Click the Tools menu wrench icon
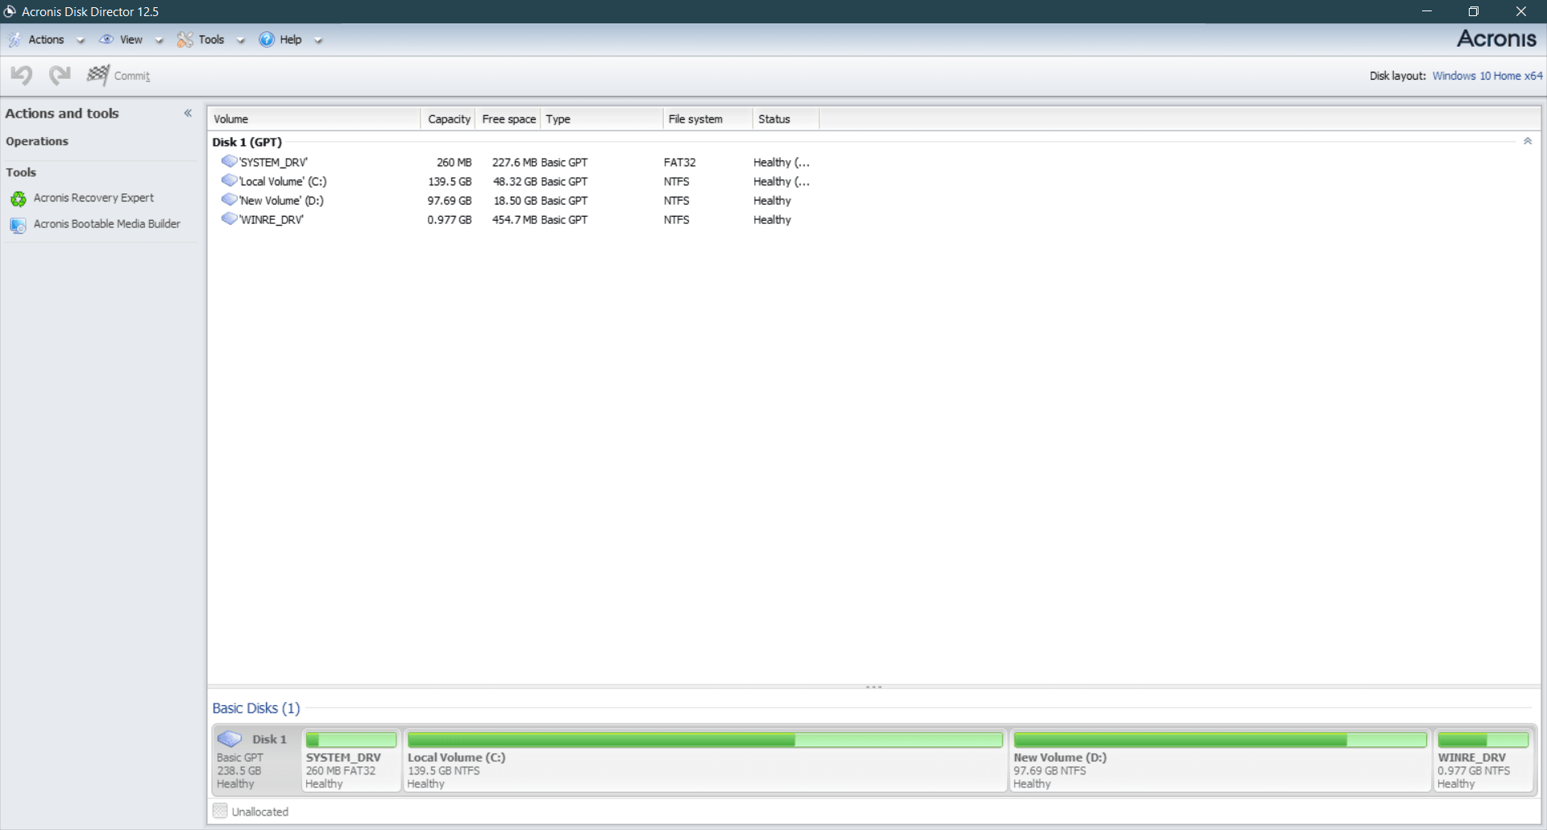The width and height of the screenshot is (1547, 830). (185, 39)
